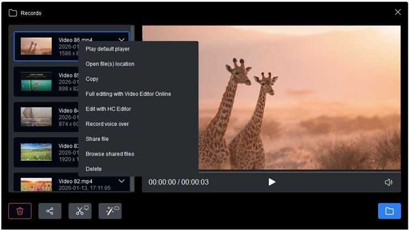
Task: Choose 'Browse shared files' entry
Action: pyautogui.click(x=110, y=154)
